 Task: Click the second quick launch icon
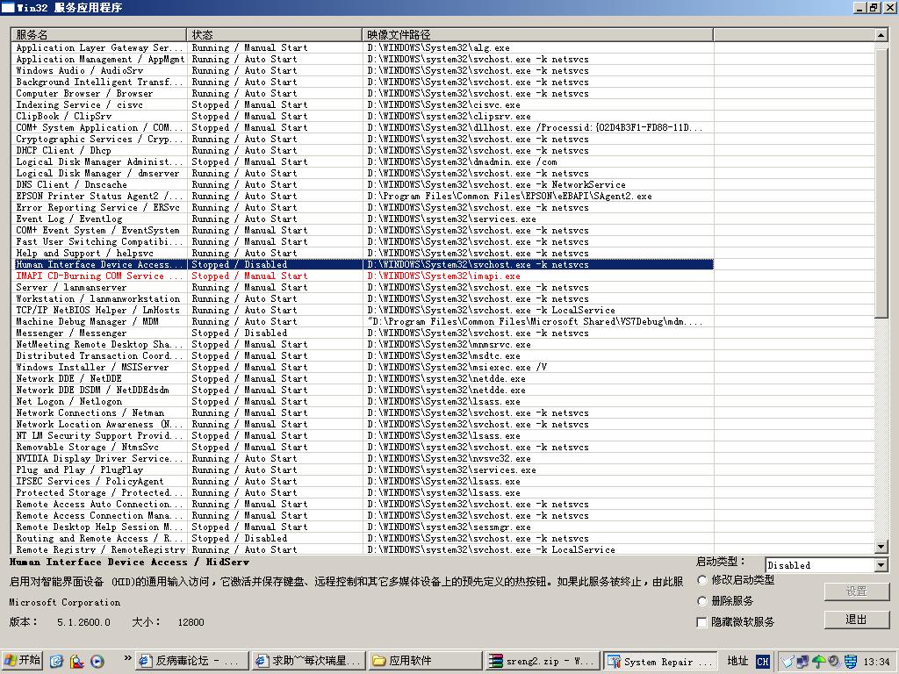tap(77, 661)
